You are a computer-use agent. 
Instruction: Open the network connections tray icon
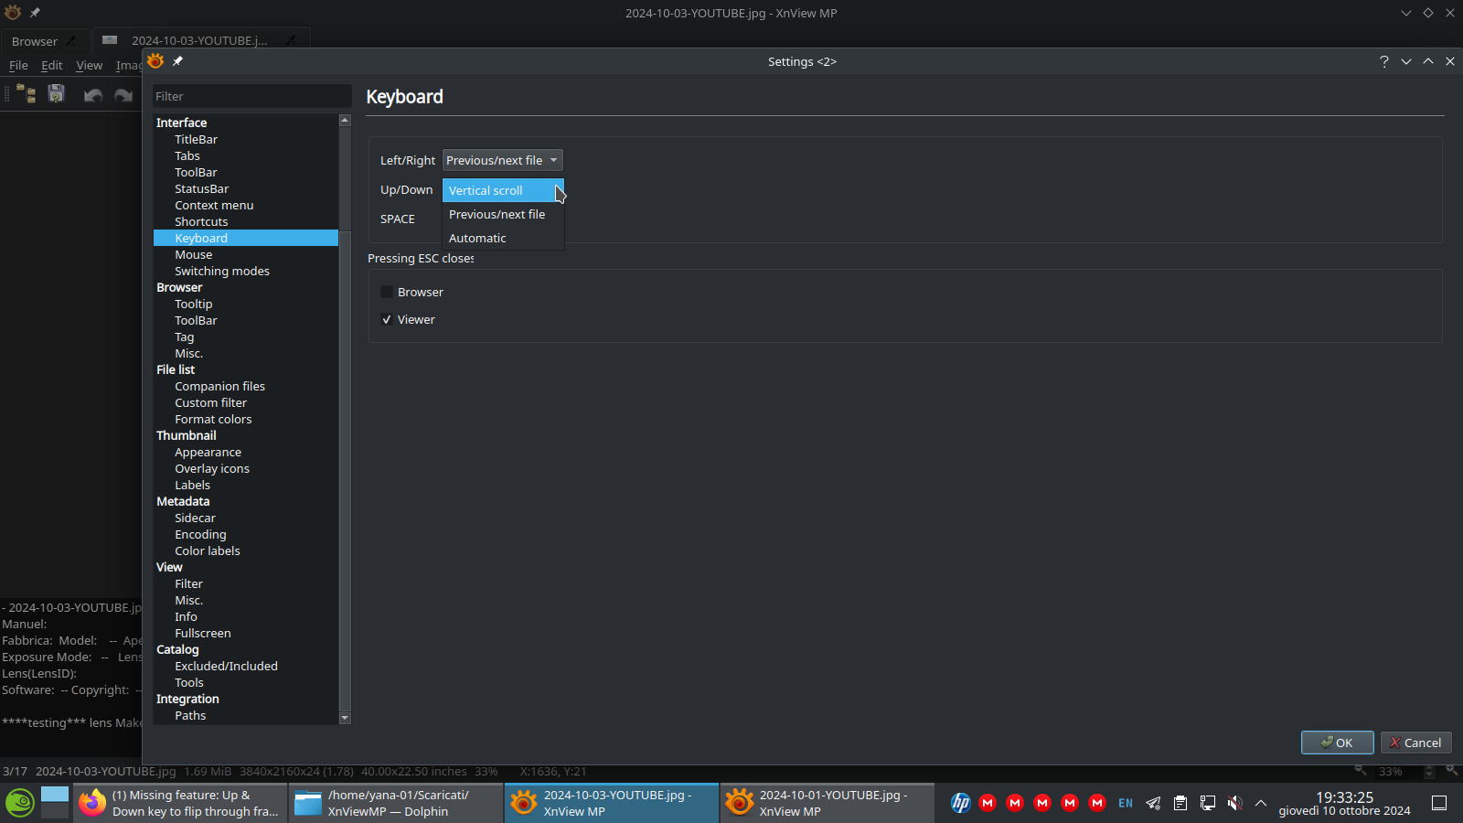[x=1208, y=803]
